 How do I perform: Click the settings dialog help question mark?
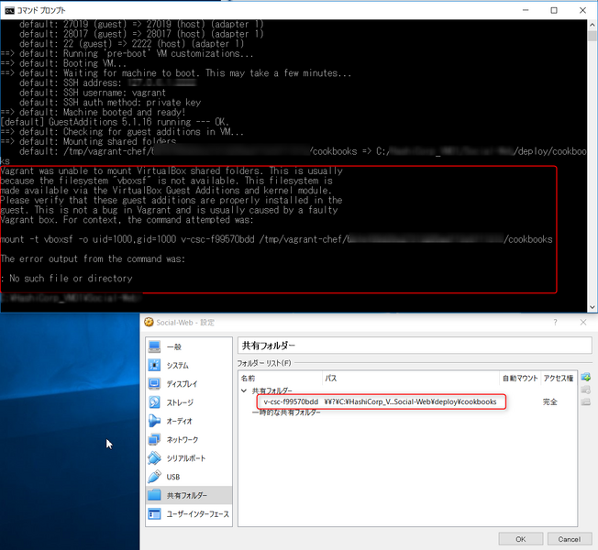coord(554,322)
